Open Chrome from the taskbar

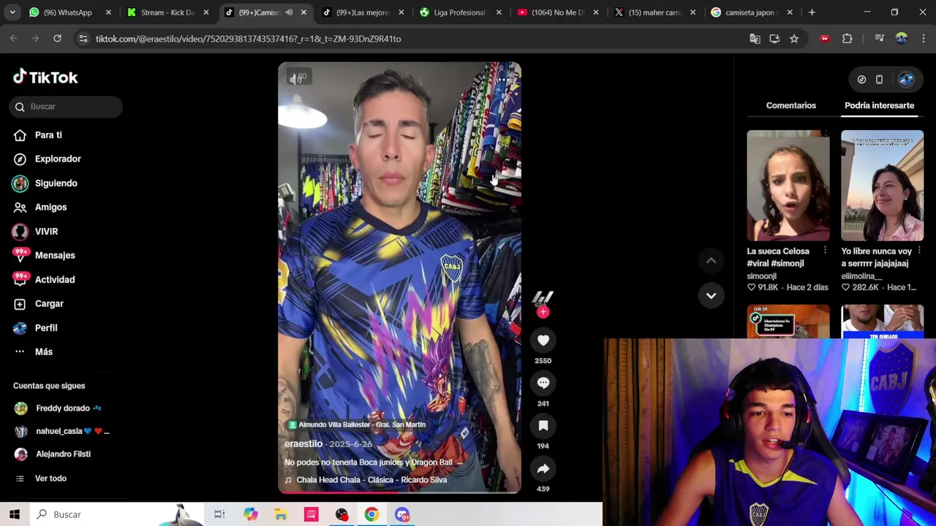(x=371, y=514)
